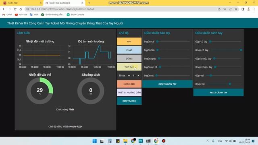Click the PHÁT playback button

click(129, 50)
